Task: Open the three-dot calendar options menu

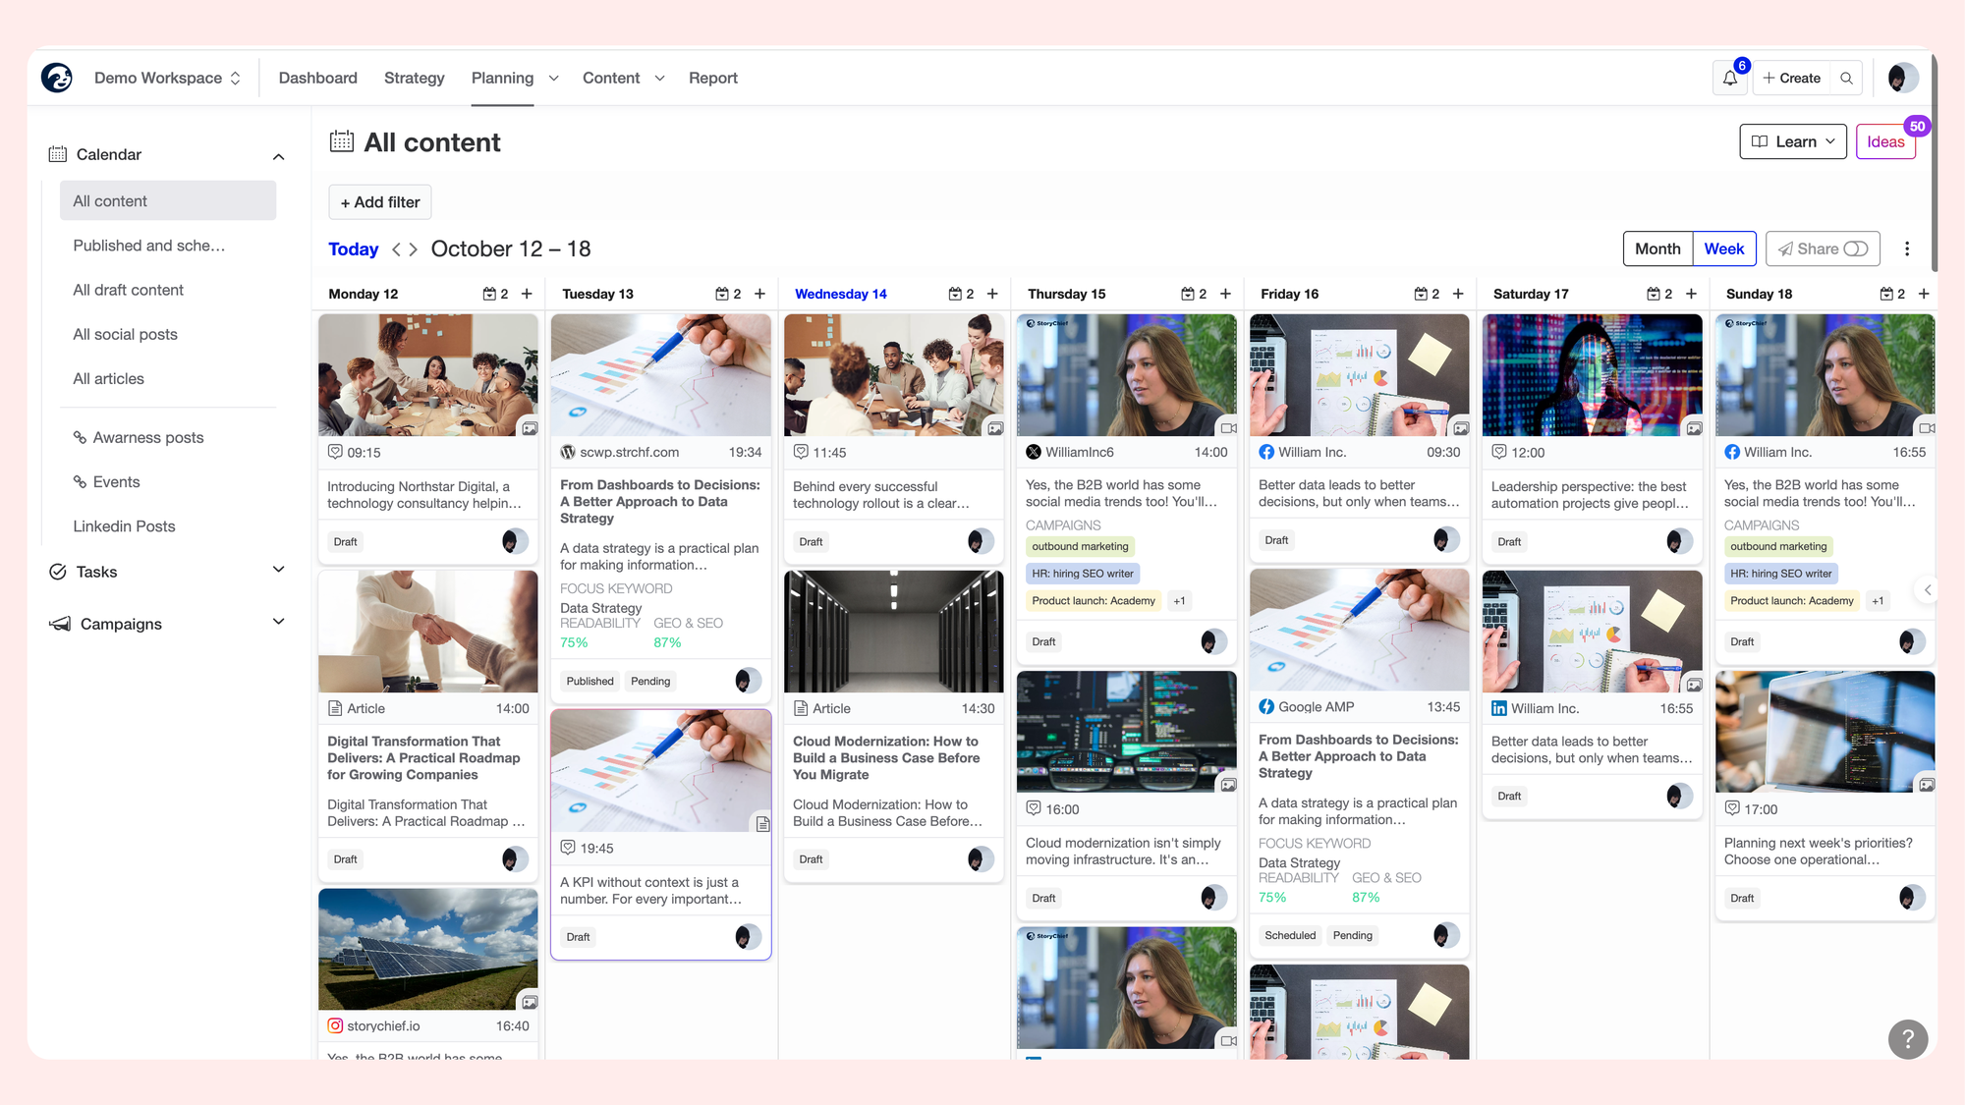Action: (x=1907, y=249)
